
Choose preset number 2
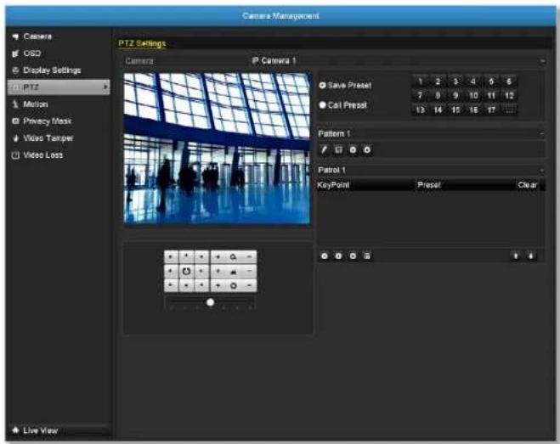coord(438,81)
